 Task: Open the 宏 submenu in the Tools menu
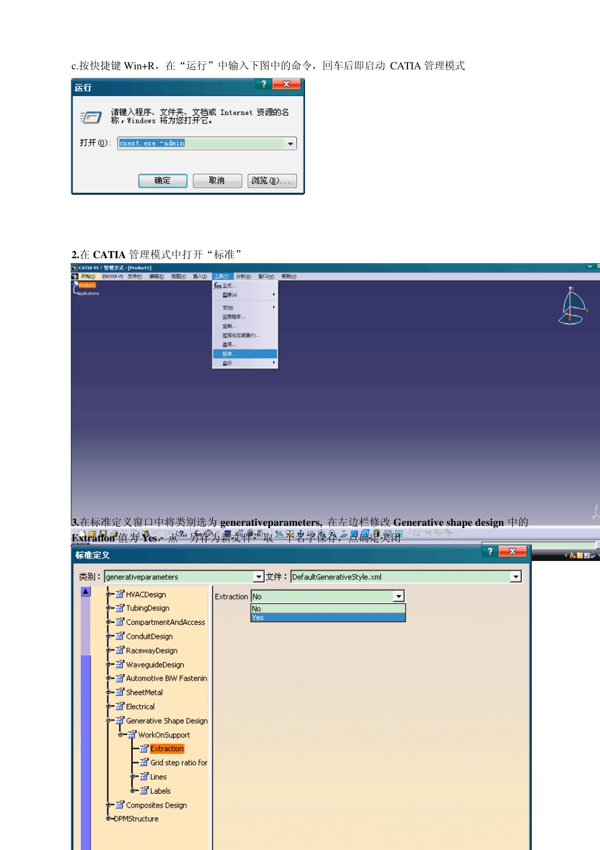click(x=245, y=307)
